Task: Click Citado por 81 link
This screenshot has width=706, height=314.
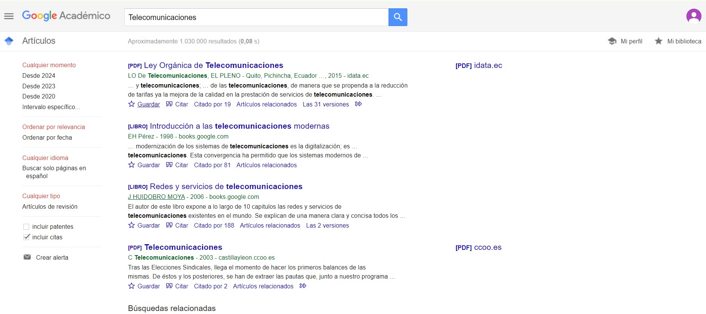Action: [212, 165]
